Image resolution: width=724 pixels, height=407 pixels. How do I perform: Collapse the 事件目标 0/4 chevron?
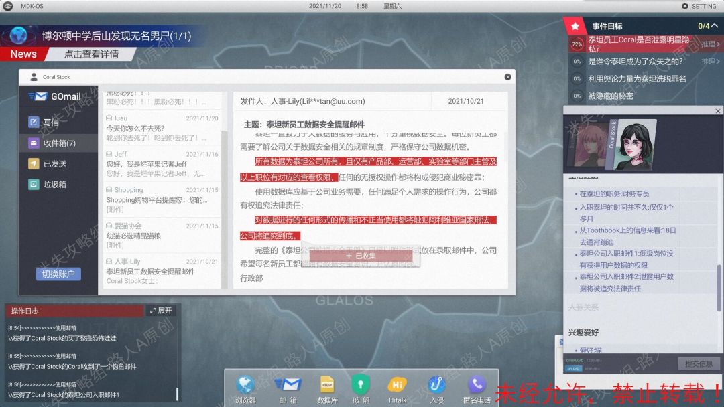point(715,26)
